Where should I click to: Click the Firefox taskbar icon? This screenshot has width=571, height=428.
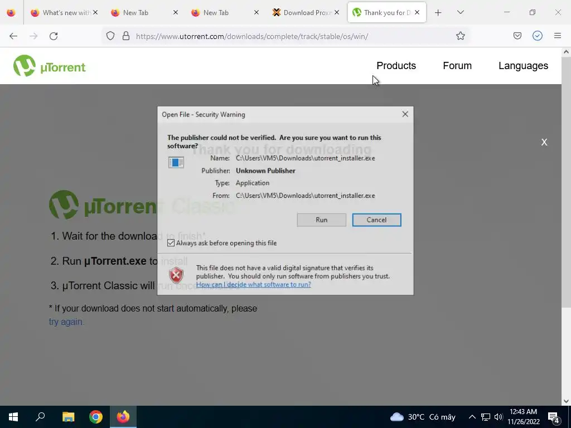tap(123, 417)
